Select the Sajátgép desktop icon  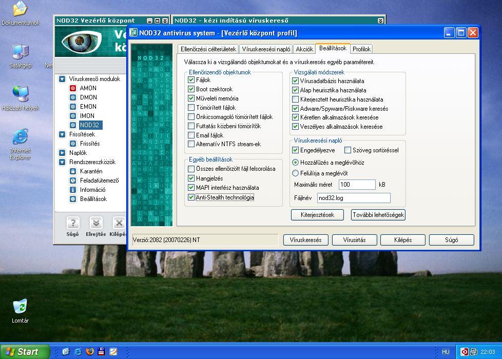pyautogui.click(x=20, y=56)
